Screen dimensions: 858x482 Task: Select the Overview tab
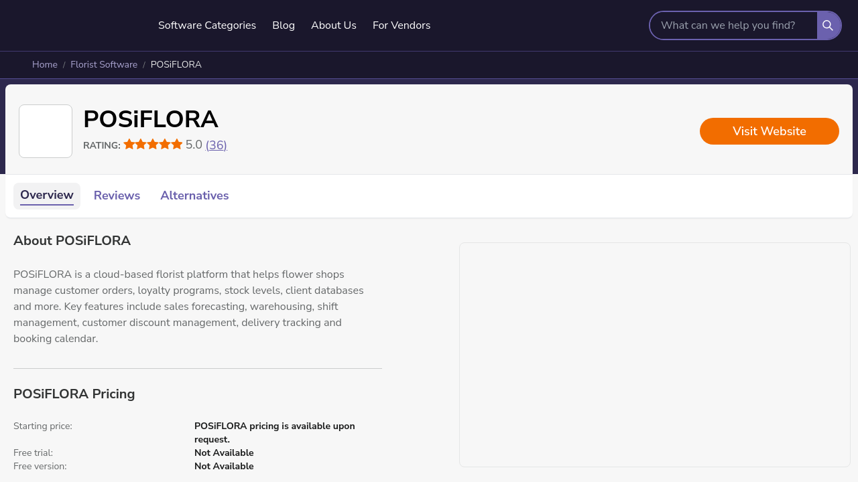[47, 195]
